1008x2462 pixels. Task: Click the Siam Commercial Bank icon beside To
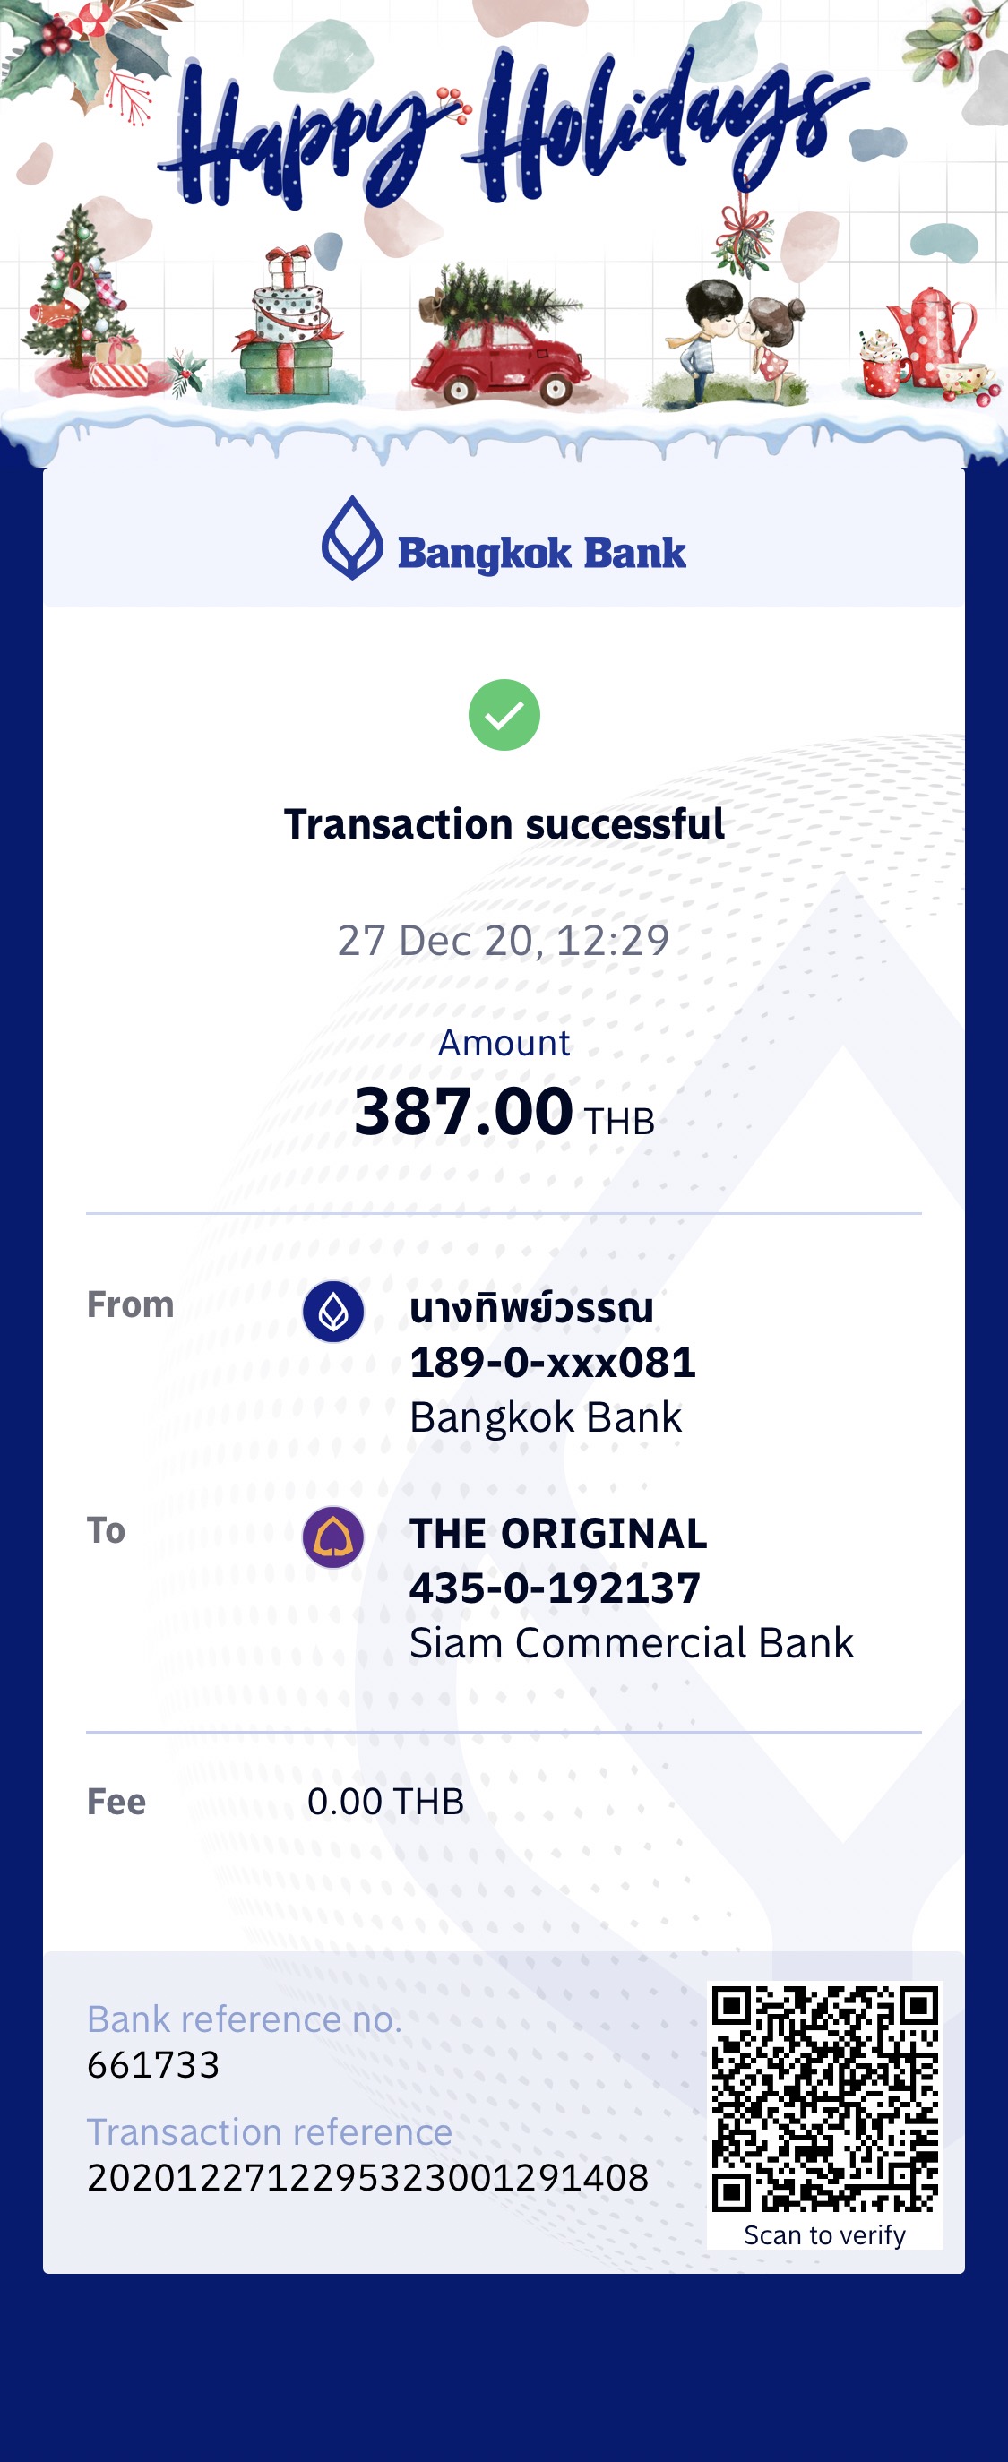[x=332, y=1537]
